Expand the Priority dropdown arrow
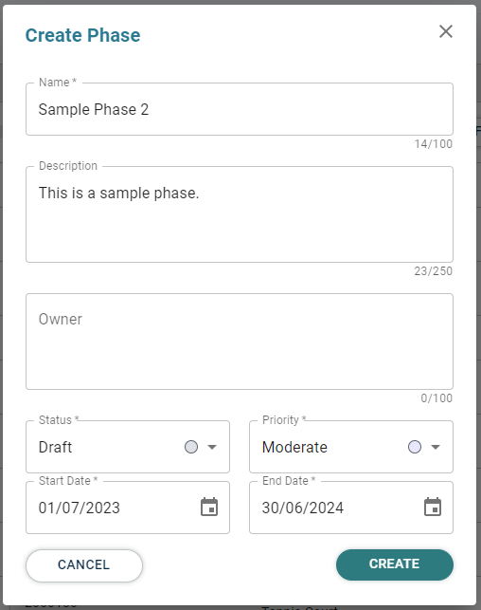The height and width of the screenshot is (610, 481). (x=436, y=447)
